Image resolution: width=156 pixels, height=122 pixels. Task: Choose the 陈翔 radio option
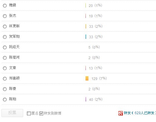pyautogui.click(x=5, y=99)
